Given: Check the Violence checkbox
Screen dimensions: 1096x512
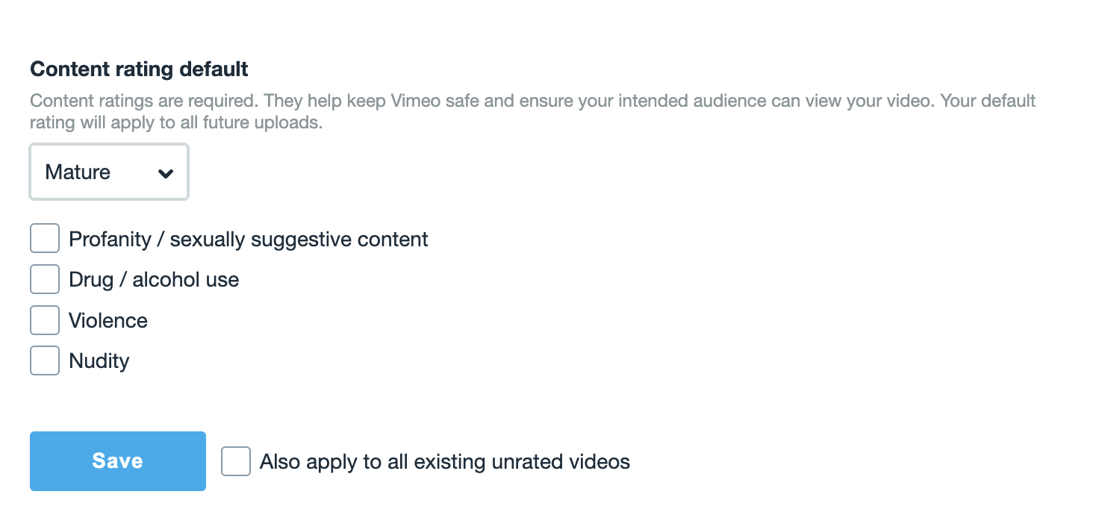Looking at the screenshot, I should (x=45, y=320).
